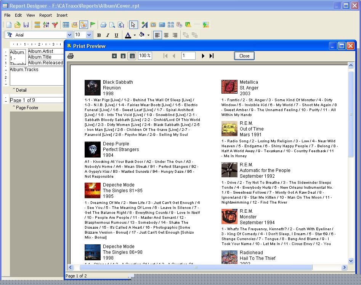Select the Album.Released field in designer
This screenshot has height=285, width=361.
46,63
